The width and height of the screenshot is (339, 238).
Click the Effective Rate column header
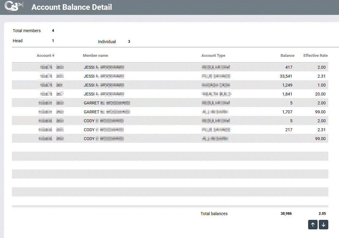(x=315, y=56)
